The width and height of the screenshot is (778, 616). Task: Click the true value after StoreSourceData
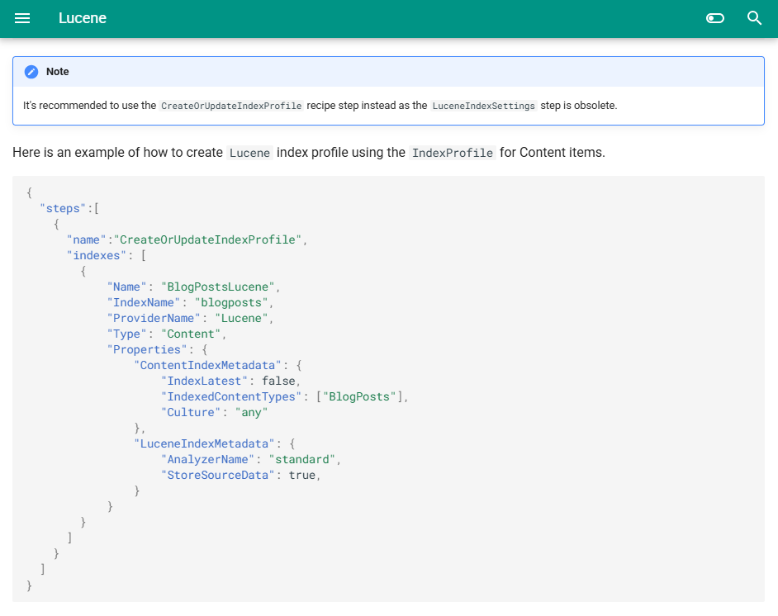[301, 476]
